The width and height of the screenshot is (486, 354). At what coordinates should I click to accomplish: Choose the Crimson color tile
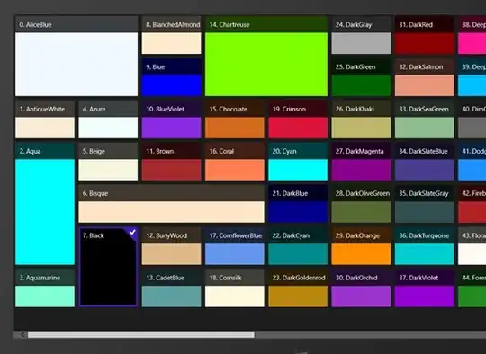click(x=298, y=119)
